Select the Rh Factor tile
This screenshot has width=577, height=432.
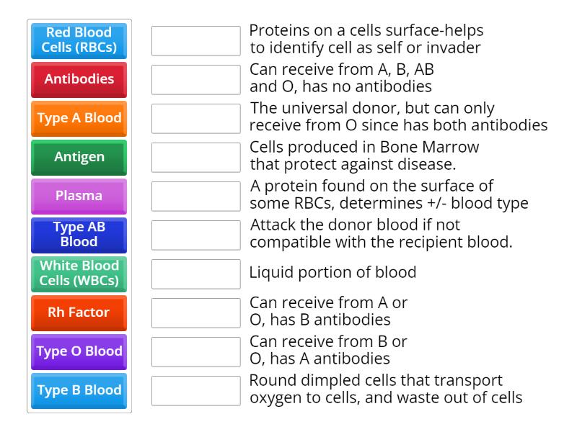click(78, 313)
